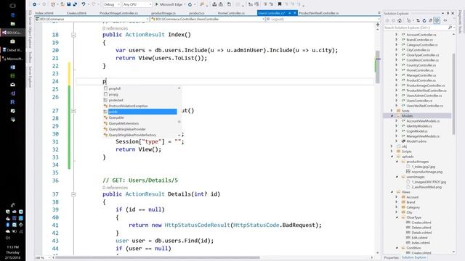Switch to the HomeController.cs tab
The height and width of the screenshot is (261, 465).
pos(231,13)
